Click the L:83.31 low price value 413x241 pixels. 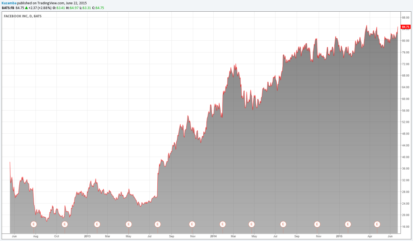point(86,8)
